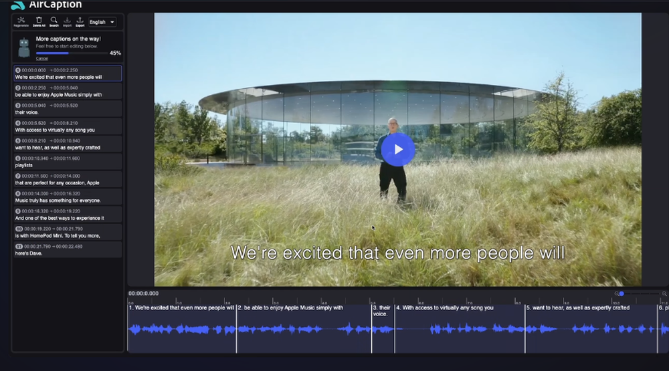Image resolution: width=669 pixels, height=371 pixels.
Task: Click the caption generation progress bar
Action: tap(72, 53)
